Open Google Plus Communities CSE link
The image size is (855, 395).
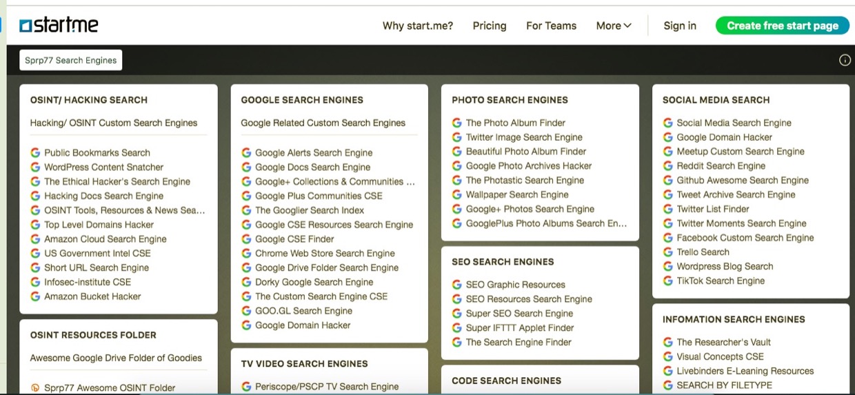pyautogui.click(x=319, y=196)
